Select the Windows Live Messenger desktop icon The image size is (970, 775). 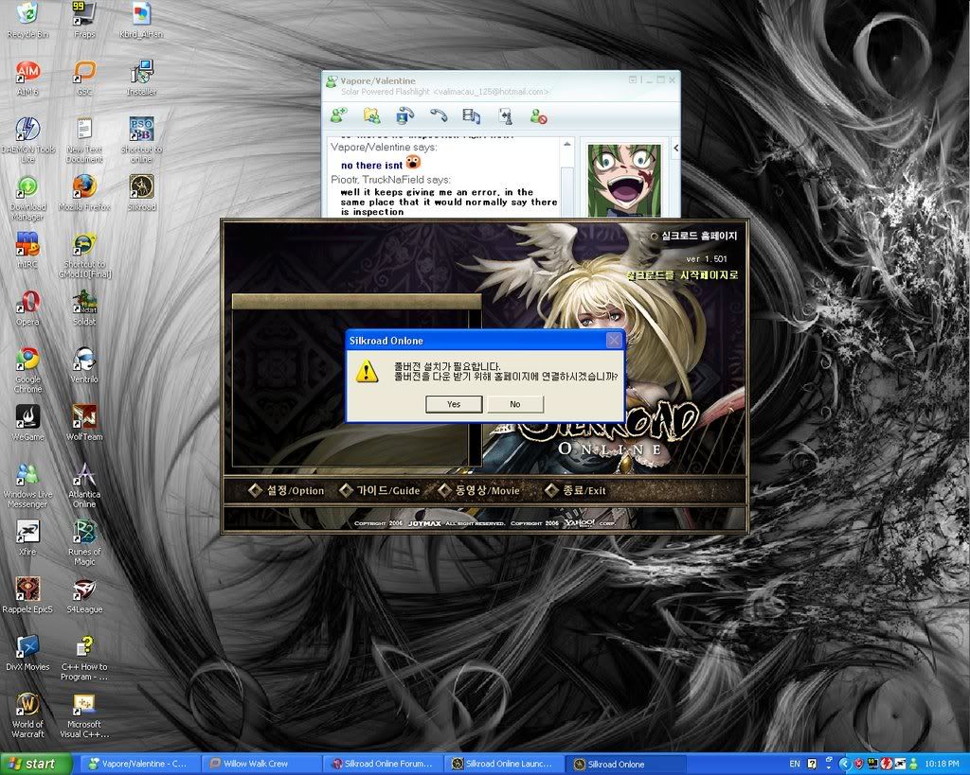pyautogui.click(x=27, y=485)
